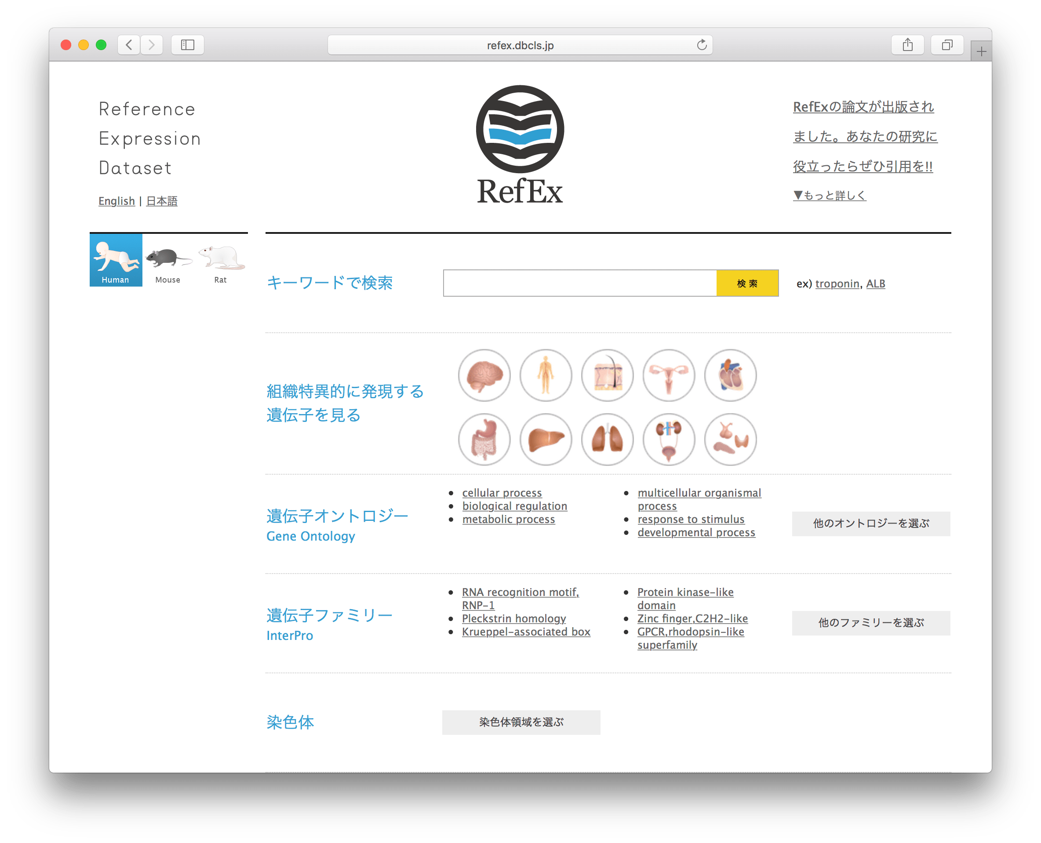Open 他のオントロジーを選ぶ selector
This screenshot has width=1041, height=843.
(x=870, y=523)
